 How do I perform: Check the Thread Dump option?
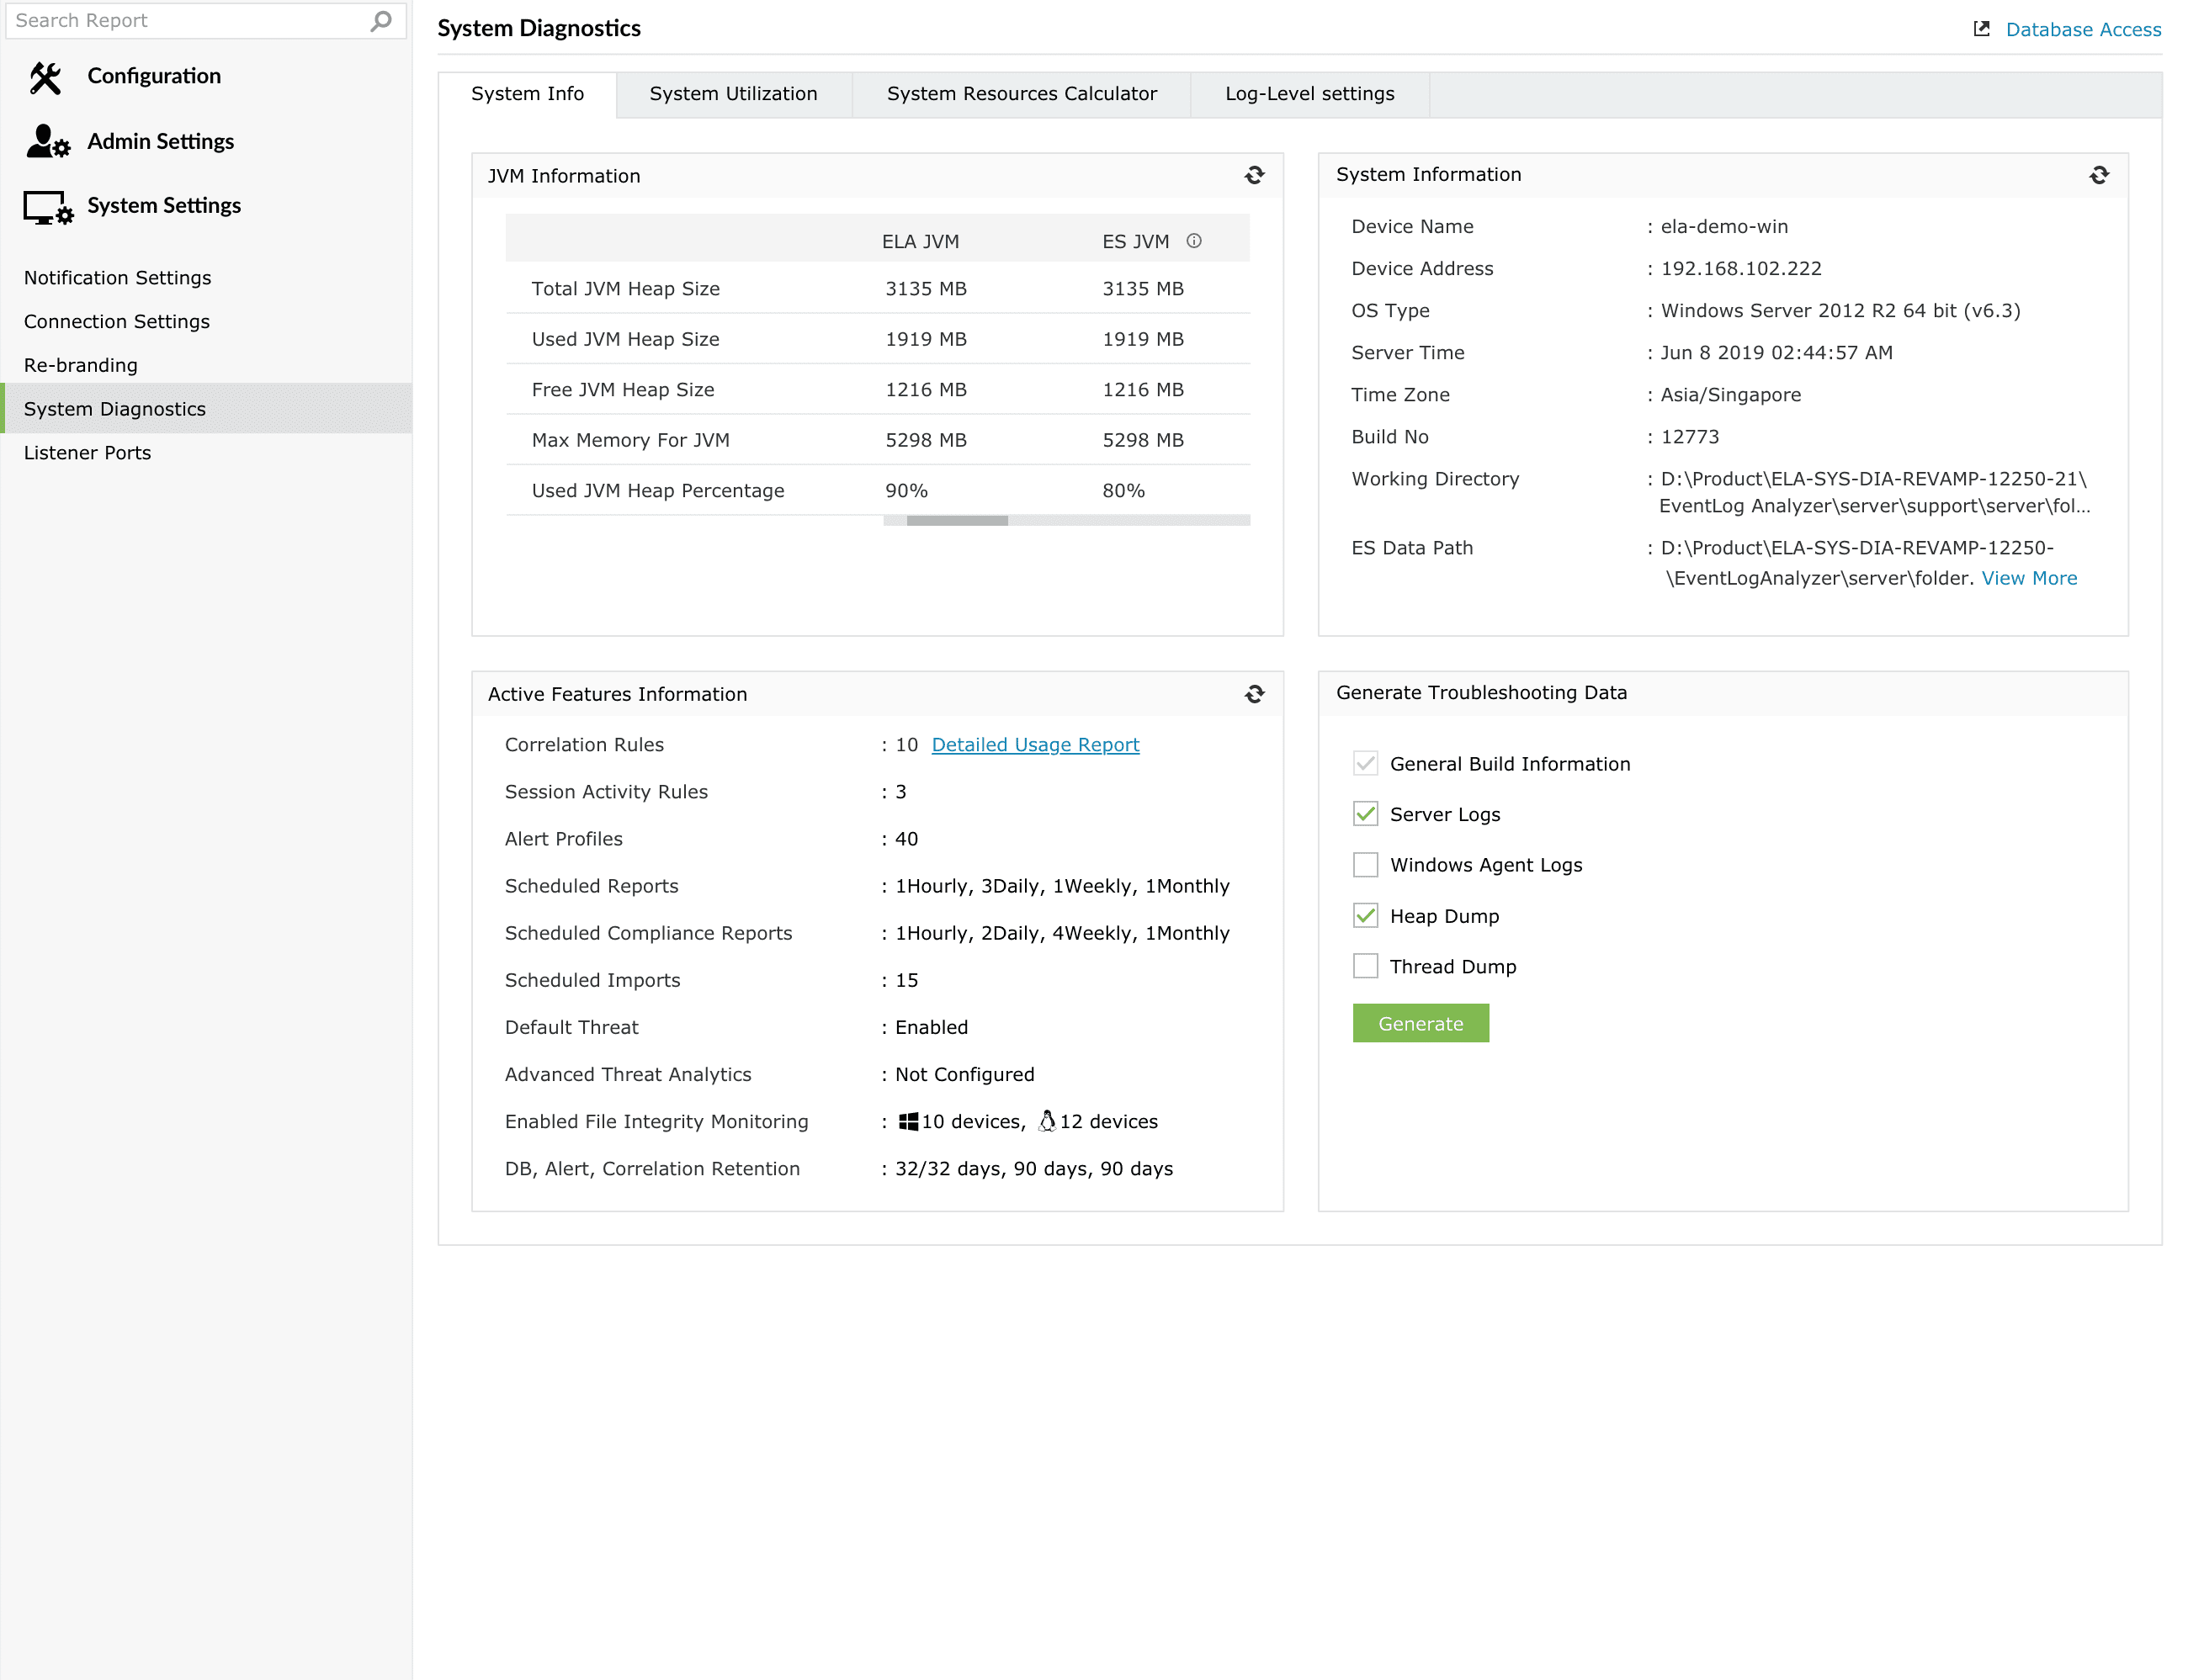click(x=1365, y=966)
